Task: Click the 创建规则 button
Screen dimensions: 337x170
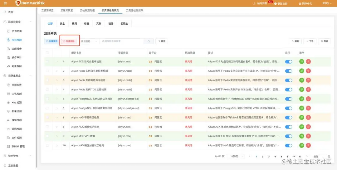Action: [52, 41]
